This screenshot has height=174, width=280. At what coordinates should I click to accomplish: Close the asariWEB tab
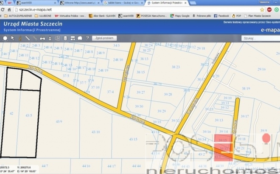pyautogui.click(x=55, y=3)
